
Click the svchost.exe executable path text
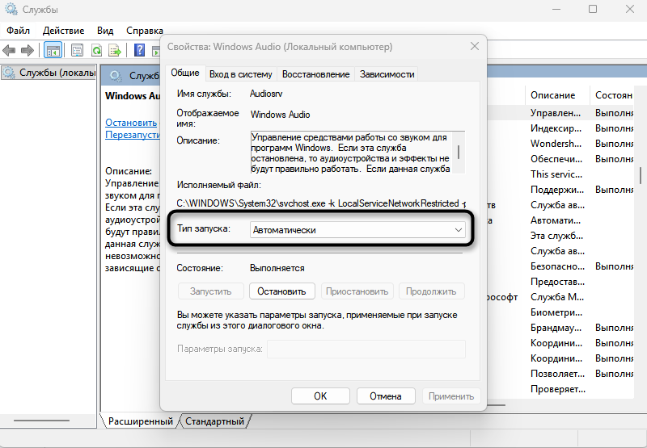[321, 203]
